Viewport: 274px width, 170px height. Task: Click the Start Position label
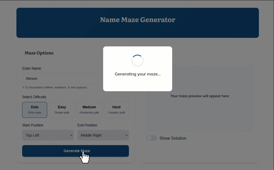tap(33, 125)
